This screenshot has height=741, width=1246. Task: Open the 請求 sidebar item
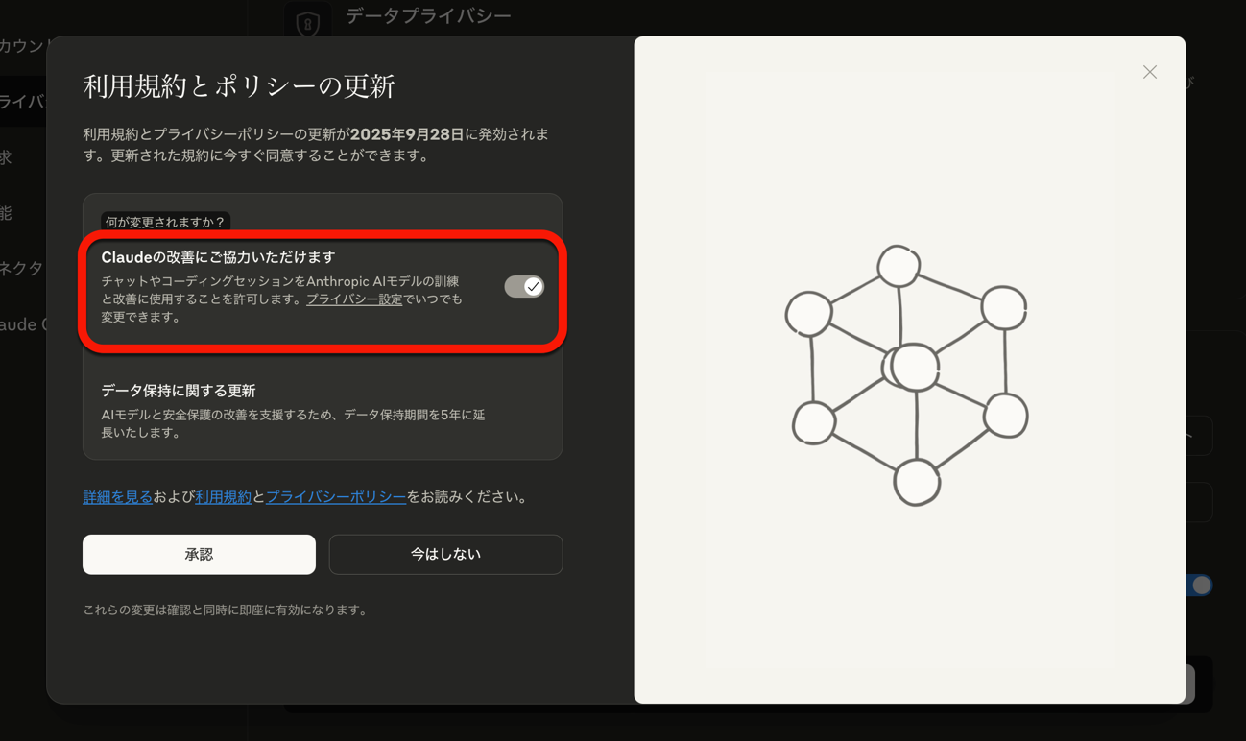[8, 157]
